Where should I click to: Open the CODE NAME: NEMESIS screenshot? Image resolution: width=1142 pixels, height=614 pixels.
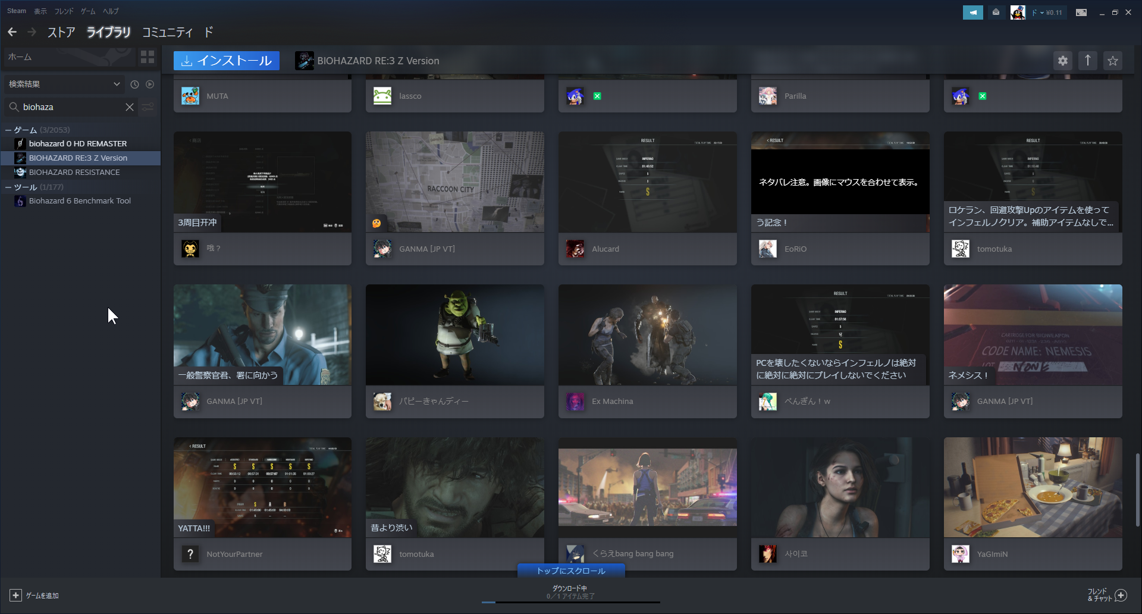point(1033,335)
